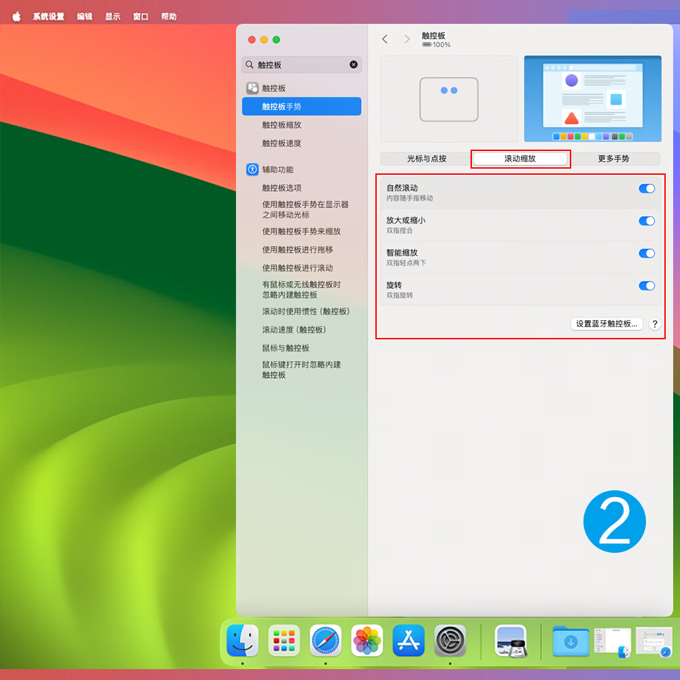This screenshot has height=680, width=680.
Task: Toggle 放大或缩小 switch
Action: (x=647, y=221)
